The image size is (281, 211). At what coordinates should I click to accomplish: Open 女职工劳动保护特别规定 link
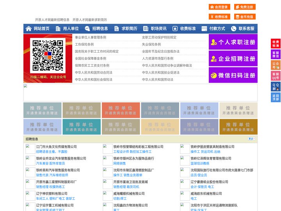tap(159, 38)
